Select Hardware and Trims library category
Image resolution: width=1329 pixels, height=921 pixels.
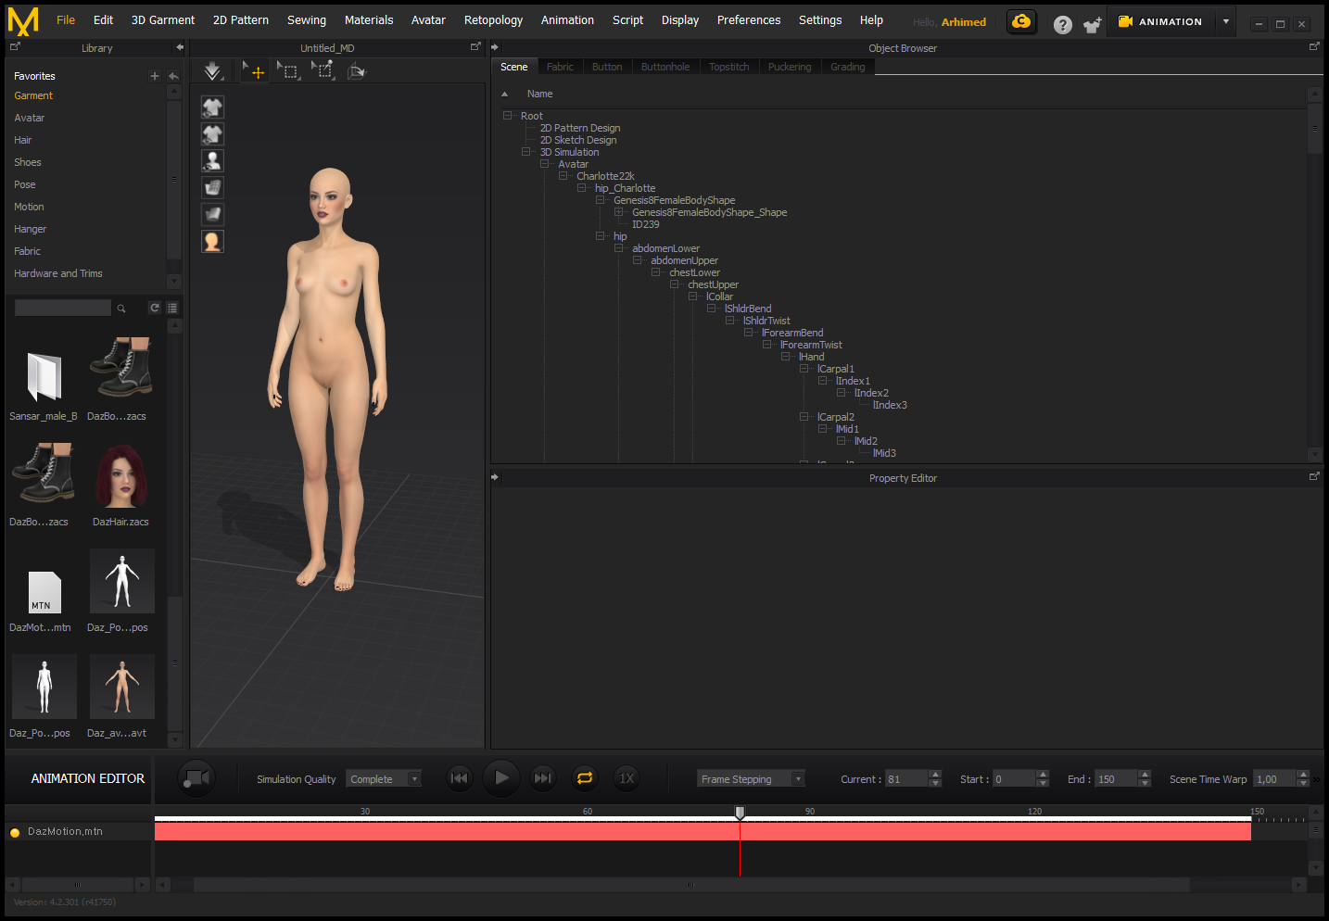pyautogui.click(x=58, y=273)
